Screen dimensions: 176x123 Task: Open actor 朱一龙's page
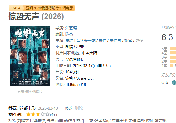click(x=90, y=40)
